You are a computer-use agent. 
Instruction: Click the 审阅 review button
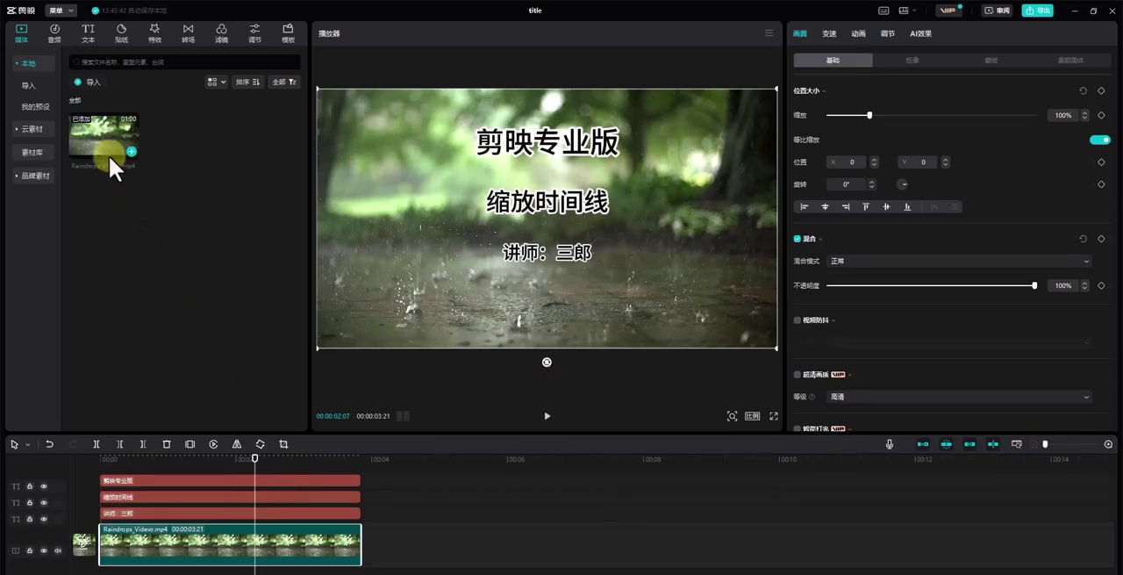997,11
